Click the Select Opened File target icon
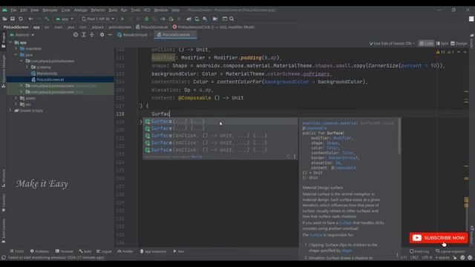Image resolution: width=475 pixels, height=267 pixels. (x=76, y=35)
